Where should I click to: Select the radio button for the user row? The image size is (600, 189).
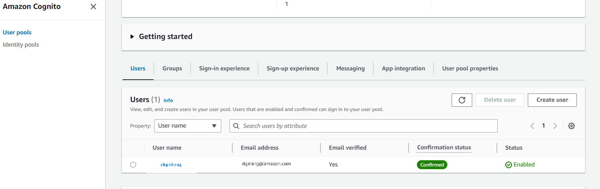[x=133, y=165]
